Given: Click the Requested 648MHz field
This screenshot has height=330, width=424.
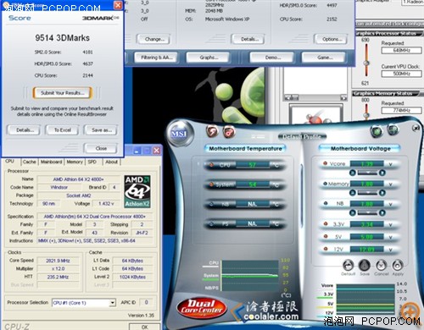Looking at the screenshot, I should [x=401, y=51].
